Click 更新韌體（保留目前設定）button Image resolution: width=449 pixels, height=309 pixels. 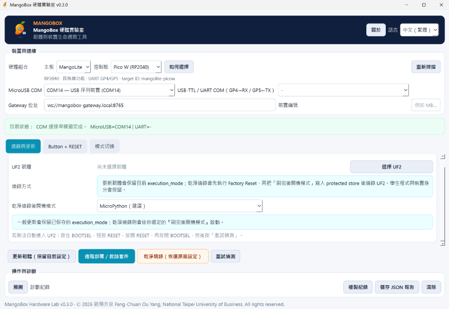[42, 256]
